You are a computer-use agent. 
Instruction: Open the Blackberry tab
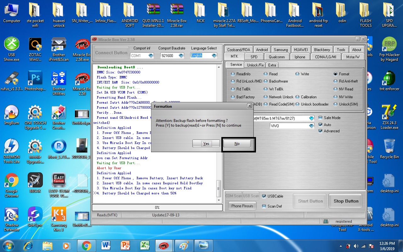coord(322,50)
